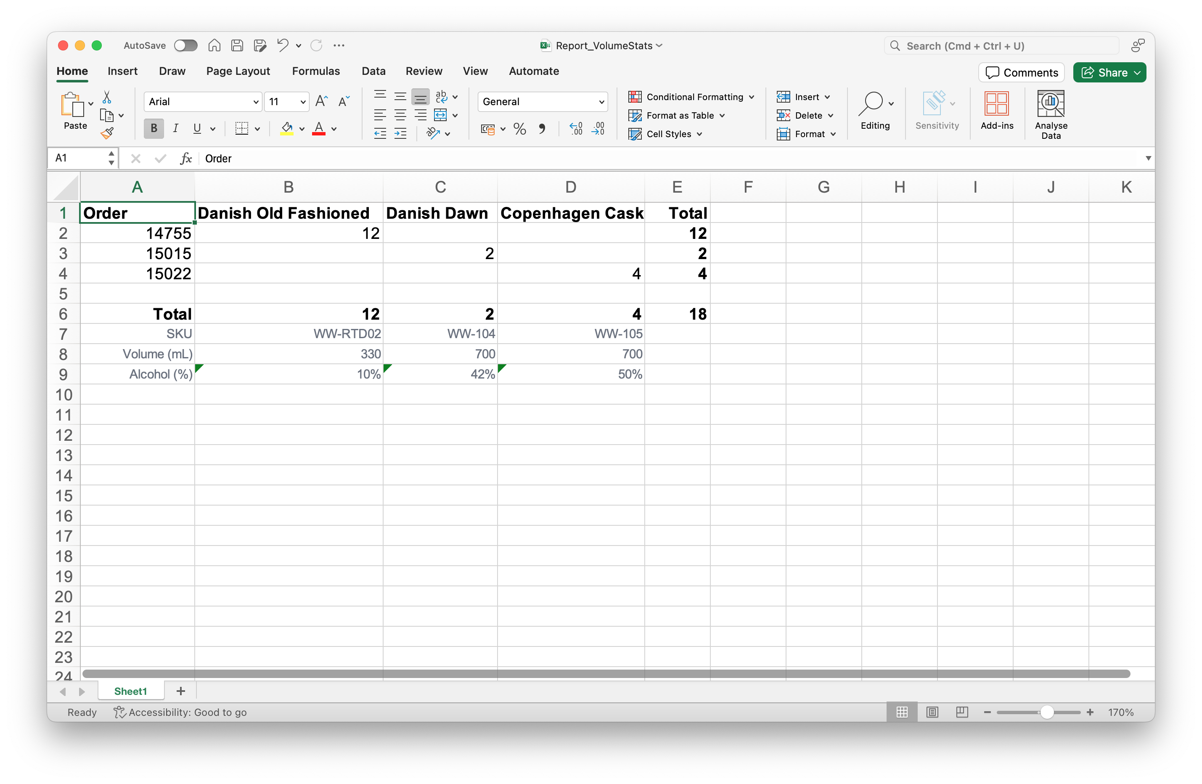1202x784 pixels.
Task: Apply red font color swatch
Action: pyautogui.click(x=319, y=129)
